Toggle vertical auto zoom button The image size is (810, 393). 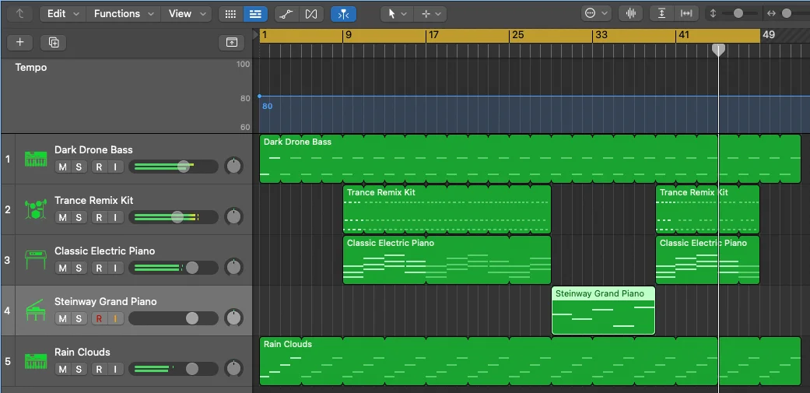click(x=661, y=14)
